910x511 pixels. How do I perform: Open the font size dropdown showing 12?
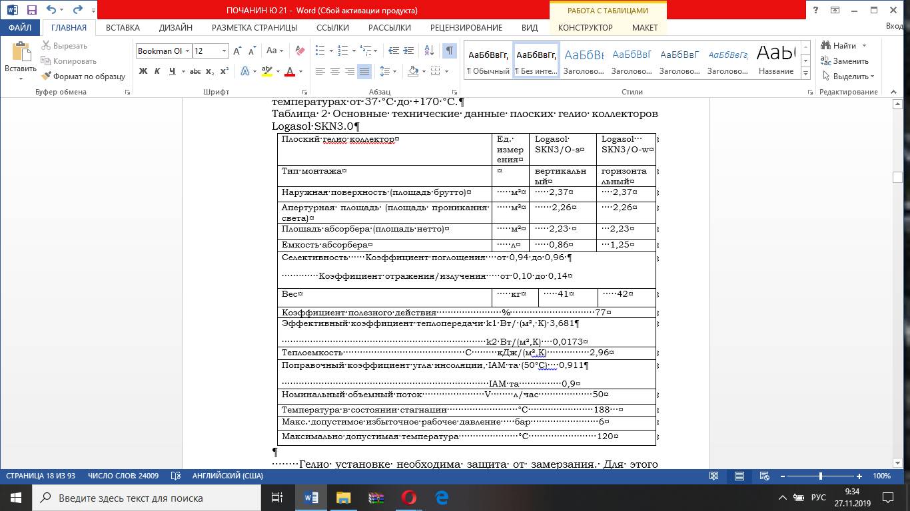(x=224, y=51)
